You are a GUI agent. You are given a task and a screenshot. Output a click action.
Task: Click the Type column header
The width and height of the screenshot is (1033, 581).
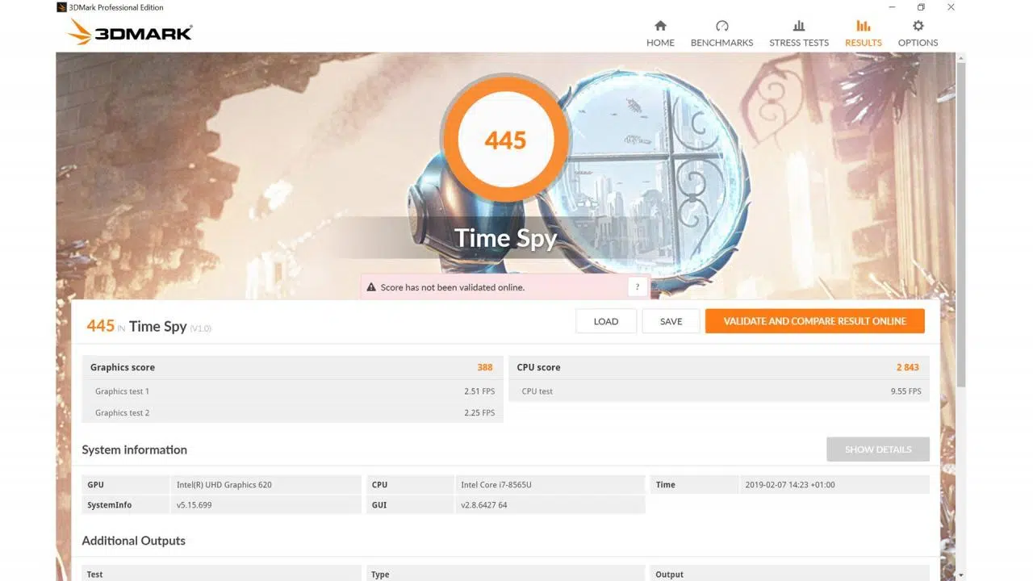tap(380, 575)
